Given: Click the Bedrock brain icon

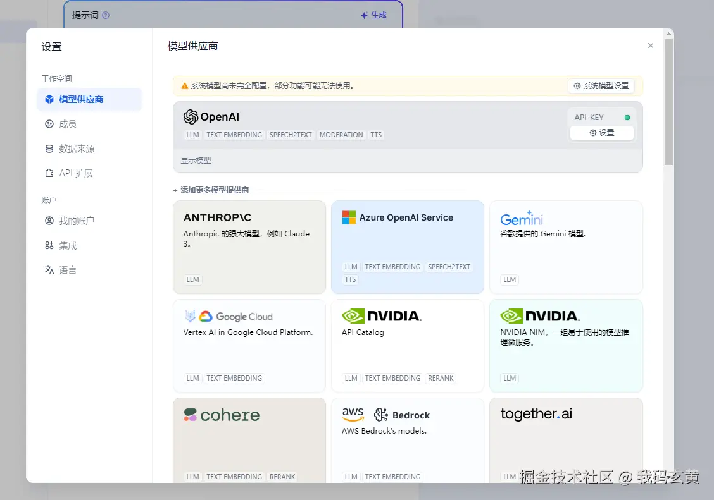Looking at the screenshot, I should click(x=380, y=415).
